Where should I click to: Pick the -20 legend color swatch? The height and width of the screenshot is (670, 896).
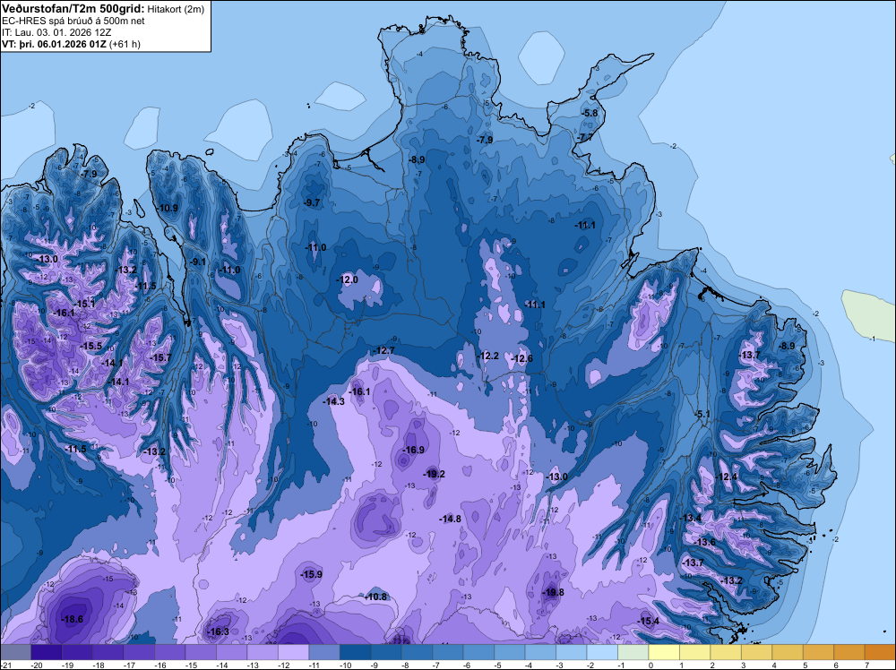[47, 652]
